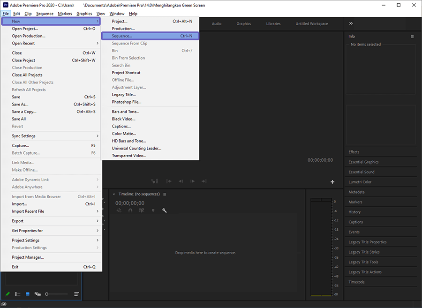Choose Universal Counting Leader...
This screenshot has height=308, width=422.
point(150,148)
